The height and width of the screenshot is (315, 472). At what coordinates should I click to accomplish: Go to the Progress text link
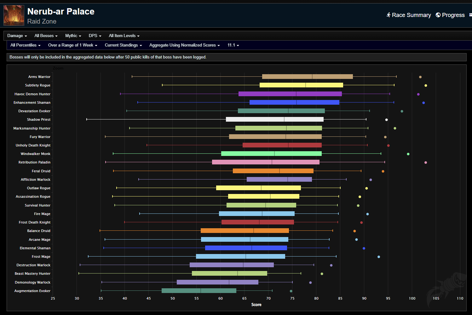pos(453,15)
